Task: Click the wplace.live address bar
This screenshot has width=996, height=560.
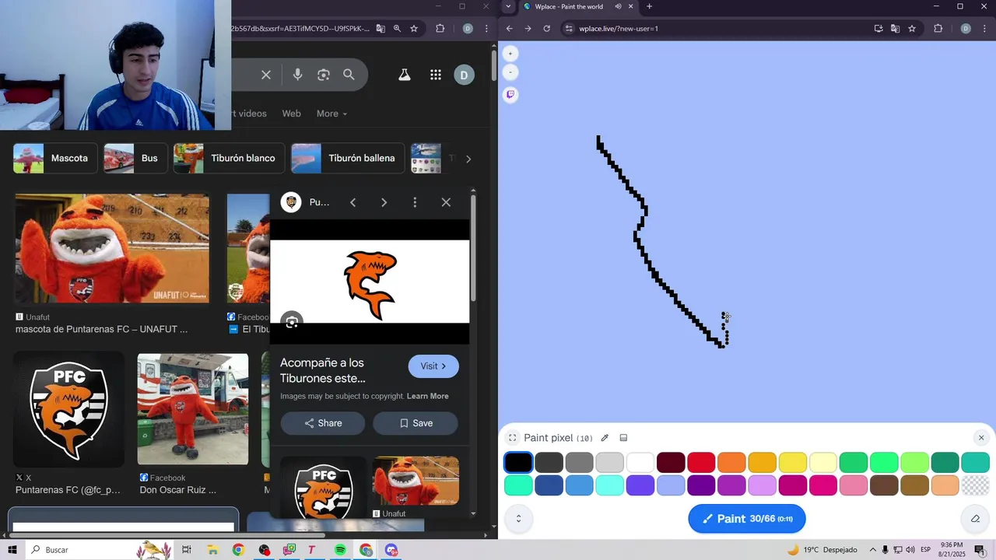Action: point(716,29)
